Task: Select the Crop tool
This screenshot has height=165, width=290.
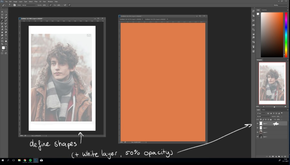Action: point(2,17)
